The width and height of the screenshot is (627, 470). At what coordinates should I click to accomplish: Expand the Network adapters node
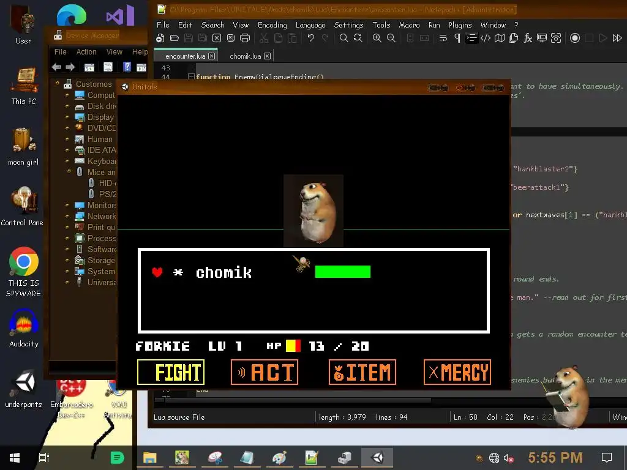pyautogui.click(x=67, y=216)
